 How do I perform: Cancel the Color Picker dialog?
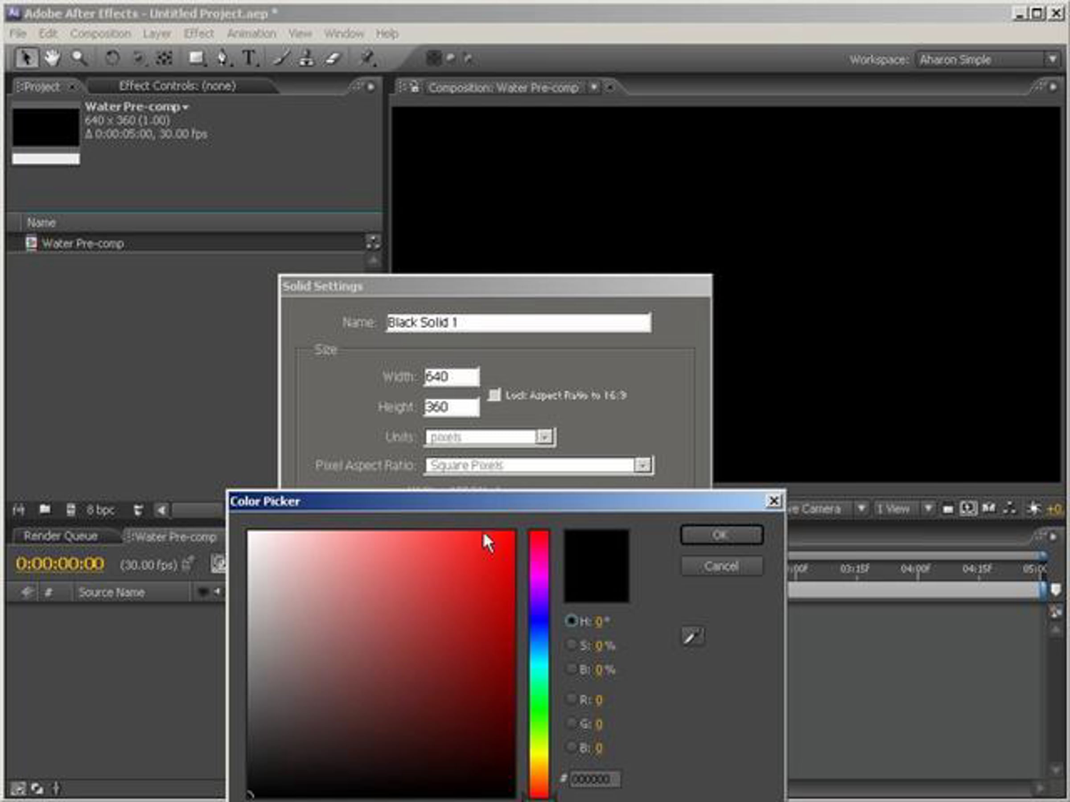pyautogui.click(x=721, y=566)
